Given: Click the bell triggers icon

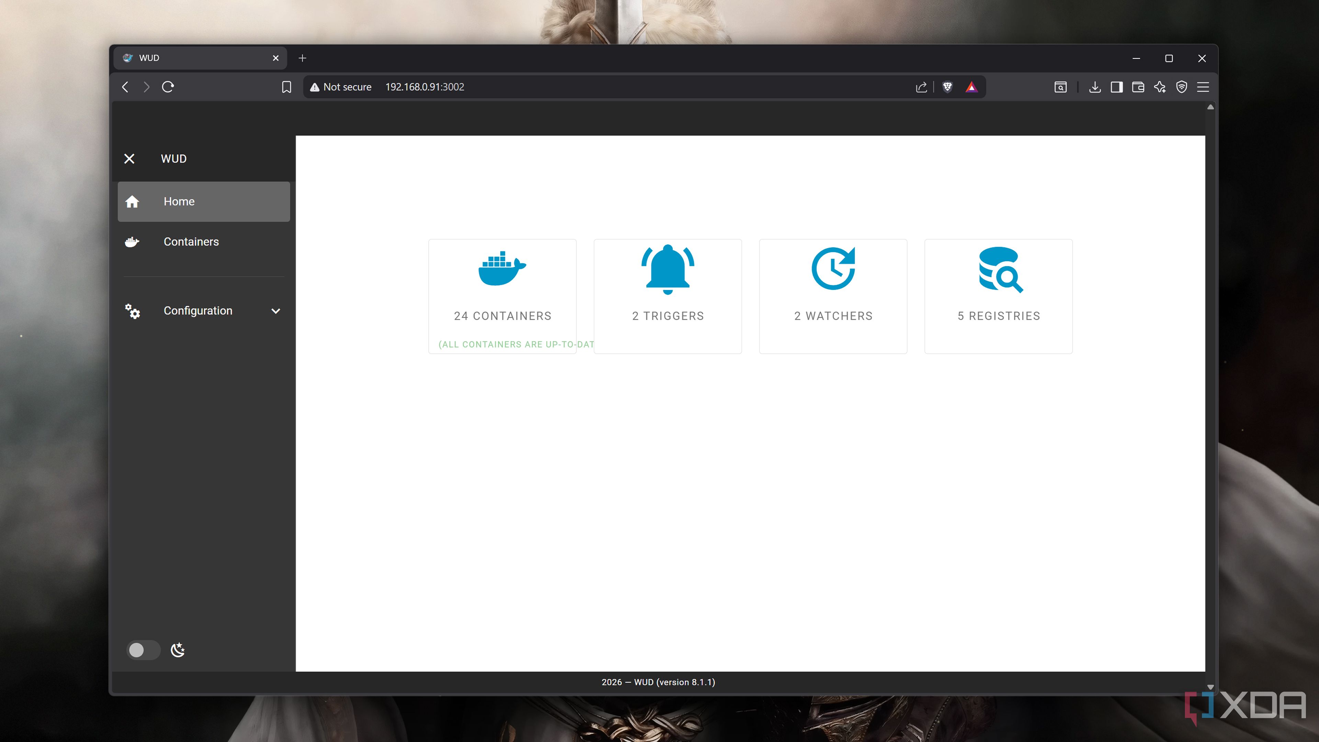Looking at the screenshot, I should (667, 269).
